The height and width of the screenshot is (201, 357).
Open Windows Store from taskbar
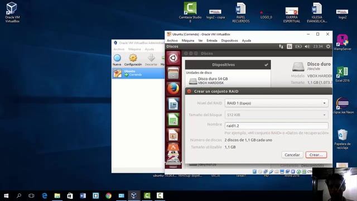click(x=70, y=195)
